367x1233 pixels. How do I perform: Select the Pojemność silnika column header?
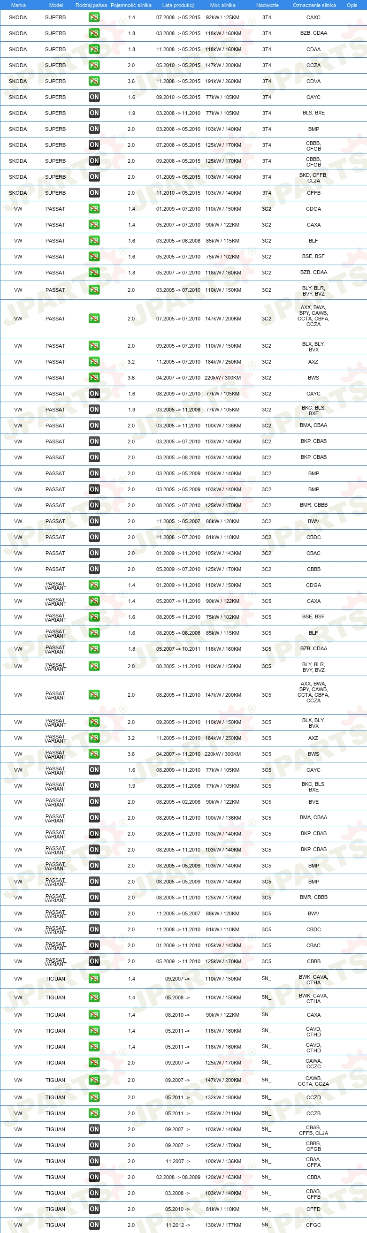coord(131,5)
